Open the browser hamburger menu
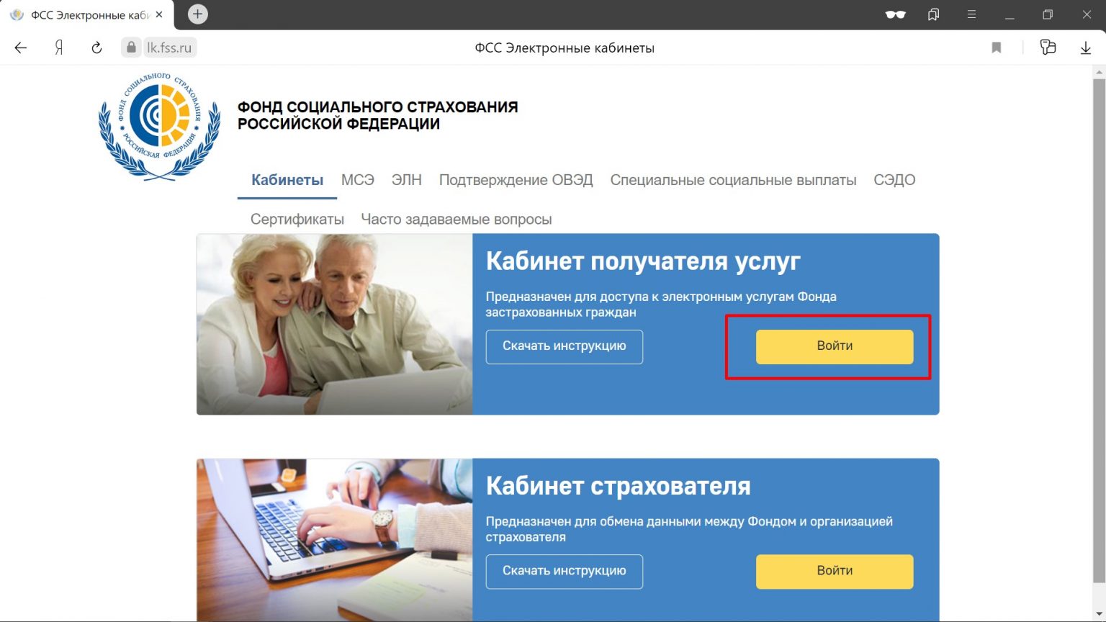The width and height of the screenshot is (1106, 622). click(971, 14)
